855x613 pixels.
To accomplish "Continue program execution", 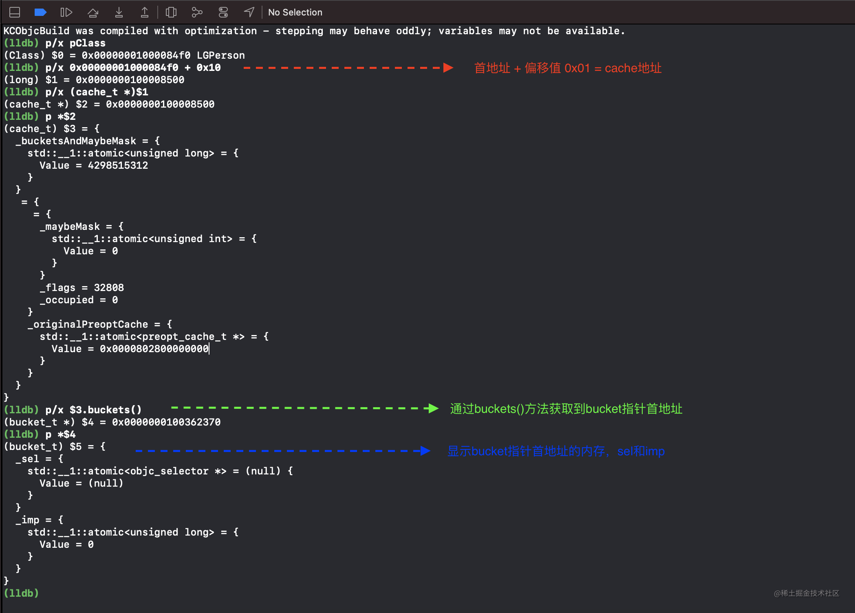I will click(66, 12).
